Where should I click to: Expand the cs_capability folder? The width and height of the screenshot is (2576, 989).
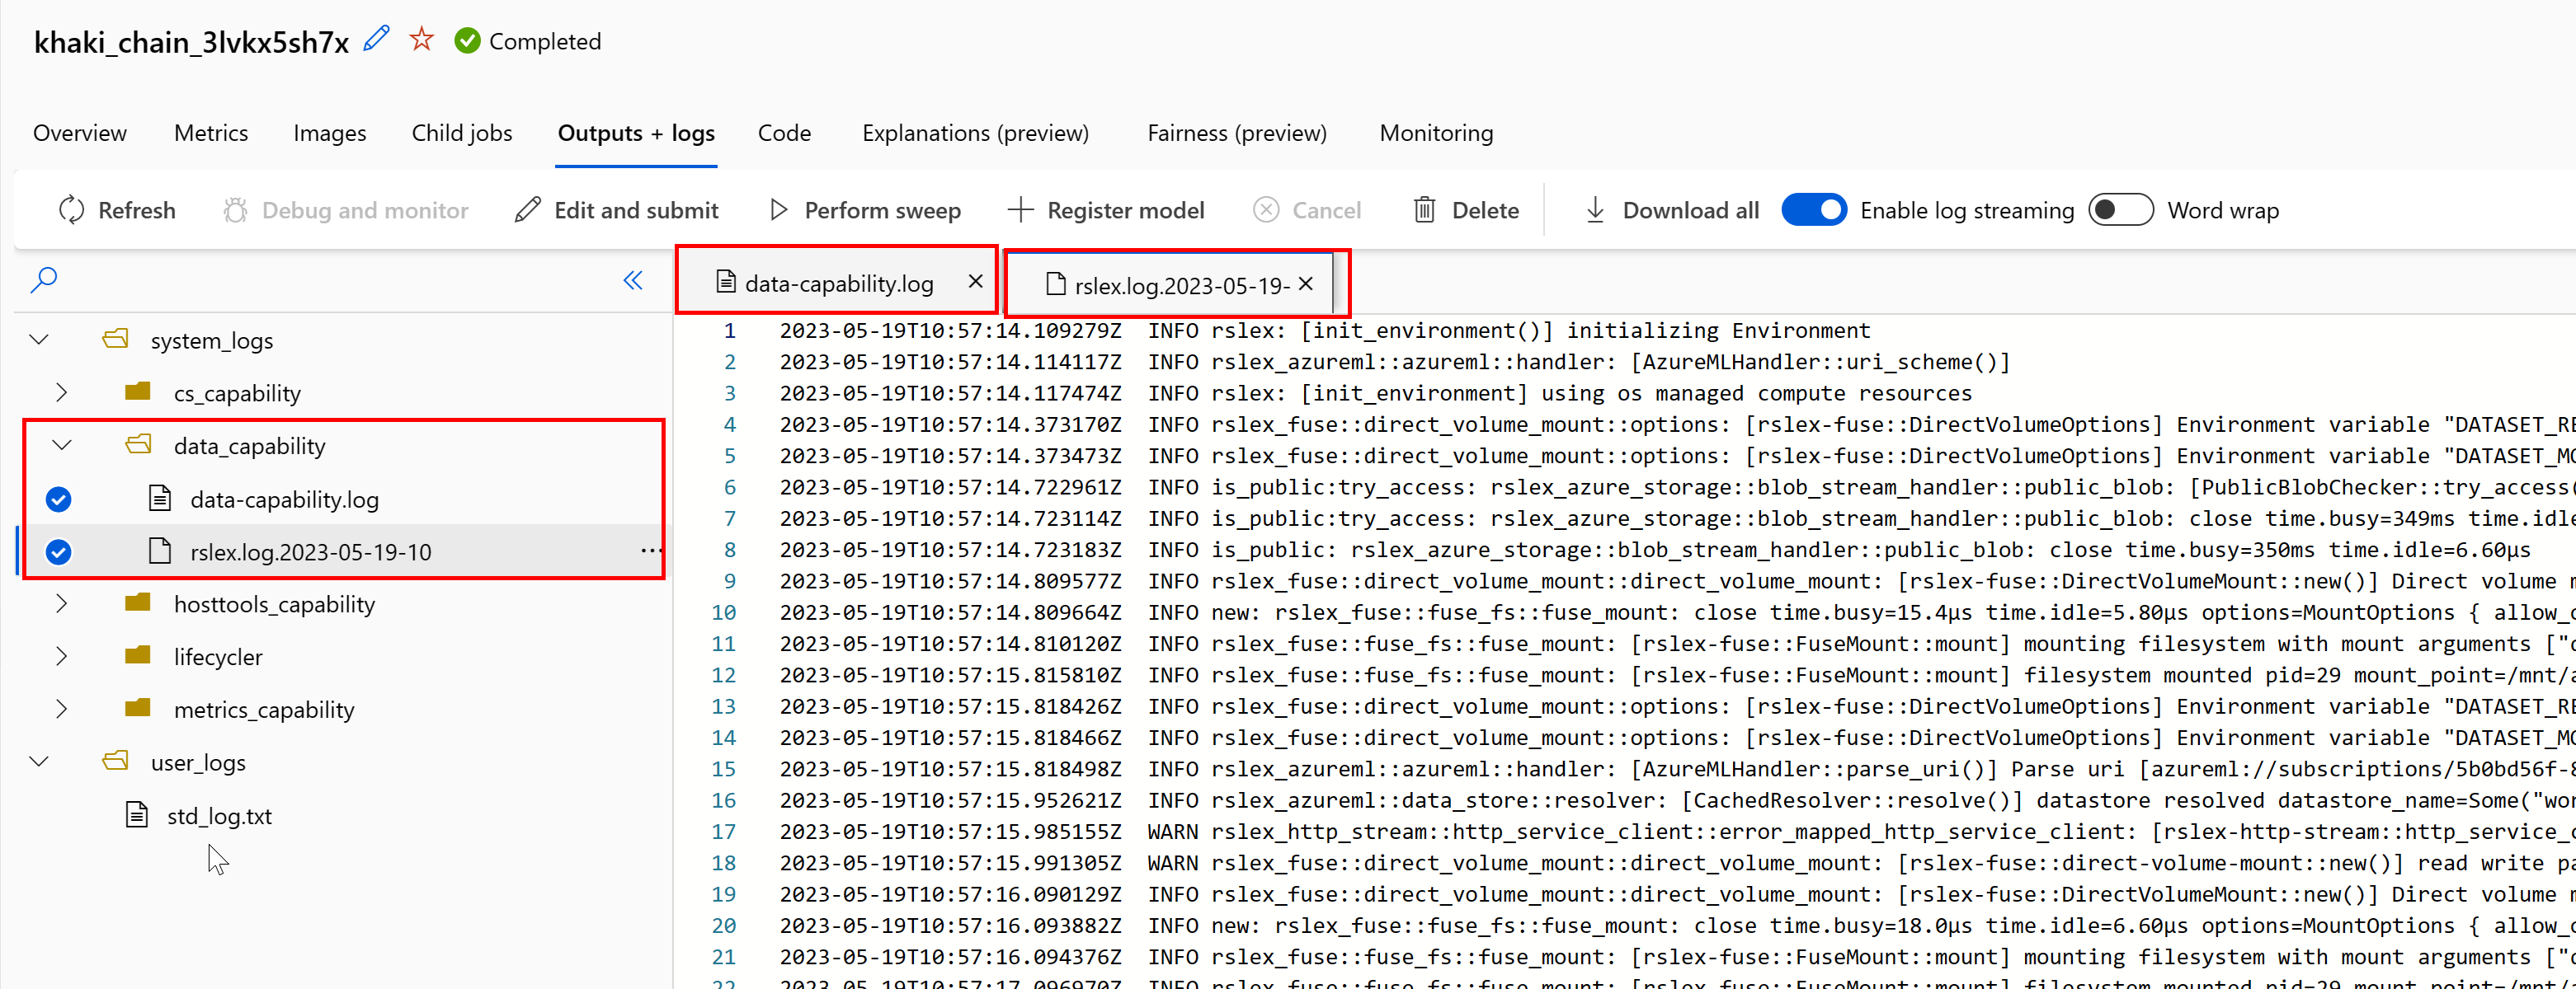[x=62, y=392]
